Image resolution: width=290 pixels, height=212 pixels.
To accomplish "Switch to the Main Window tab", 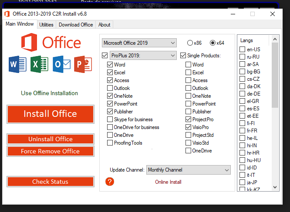I will point(20,24).
